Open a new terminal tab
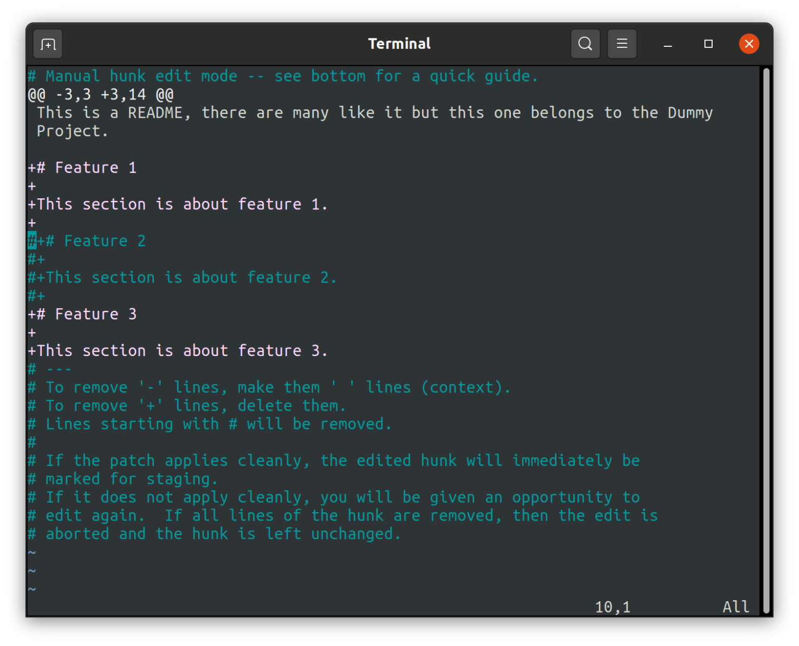The width and height of the screenshot is (799, 646). click(x=47, y=44)
